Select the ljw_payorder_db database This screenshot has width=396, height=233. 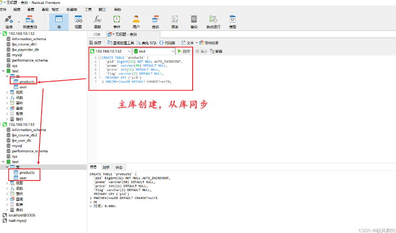(x=23, y=49)
